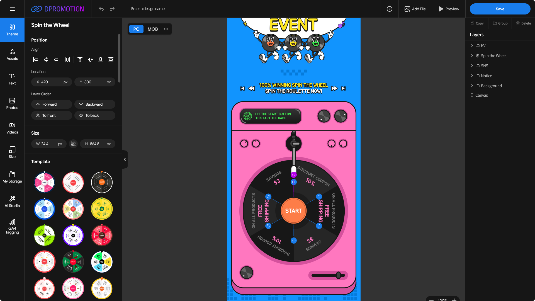Switch canvas to MOB view

(x=152, y=29)
